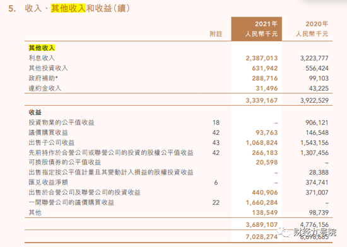Image resolution: width=347 pixels, height=247 pixels.
Task: Select the 出售子公司收益 row label
Action: pos(52,142)
